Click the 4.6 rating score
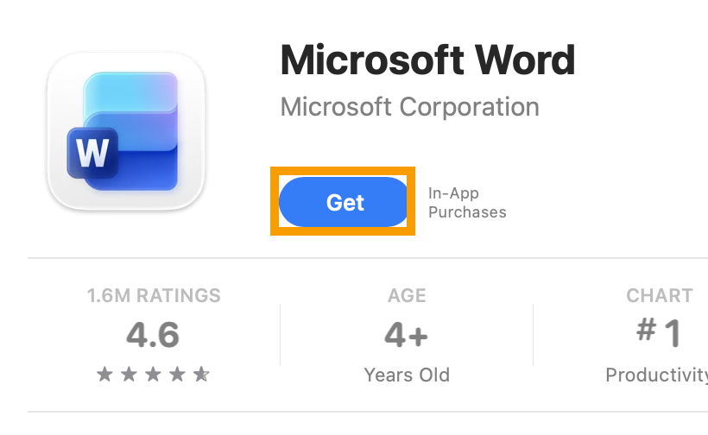The height and width of the screenshot is (435, 708). [153, 334]
